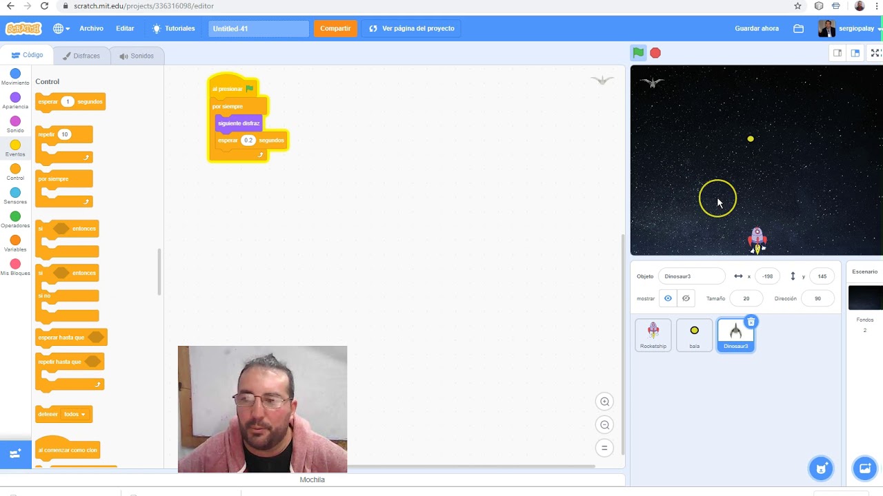The height and width of the screenshot is (496, 883).
Task: Zoom in on the code workspace
Action: (x=604, y=402)
